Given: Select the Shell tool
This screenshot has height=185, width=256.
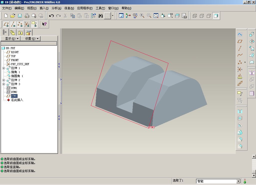Looking at the screenshot, I should 240,118.
